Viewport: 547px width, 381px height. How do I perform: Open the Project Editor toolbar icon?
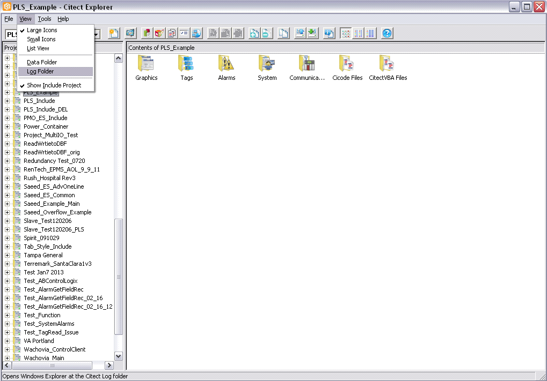147,33
